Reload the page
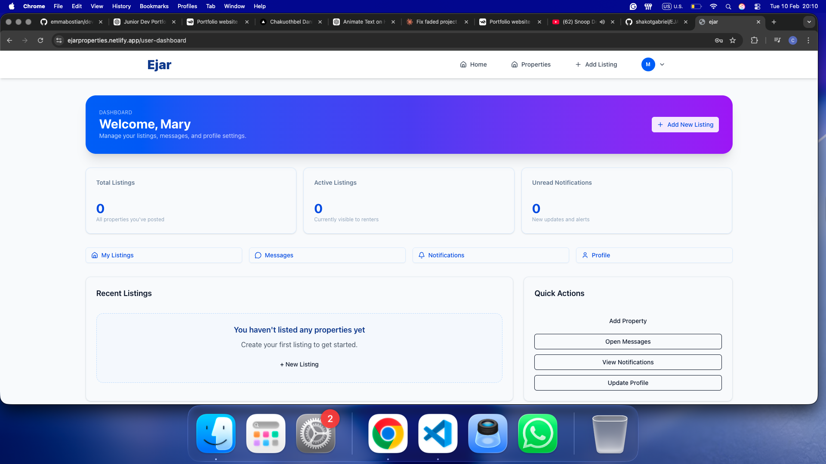Image resolution: width=826 pixels, height=464 pixels. point(40,40)
